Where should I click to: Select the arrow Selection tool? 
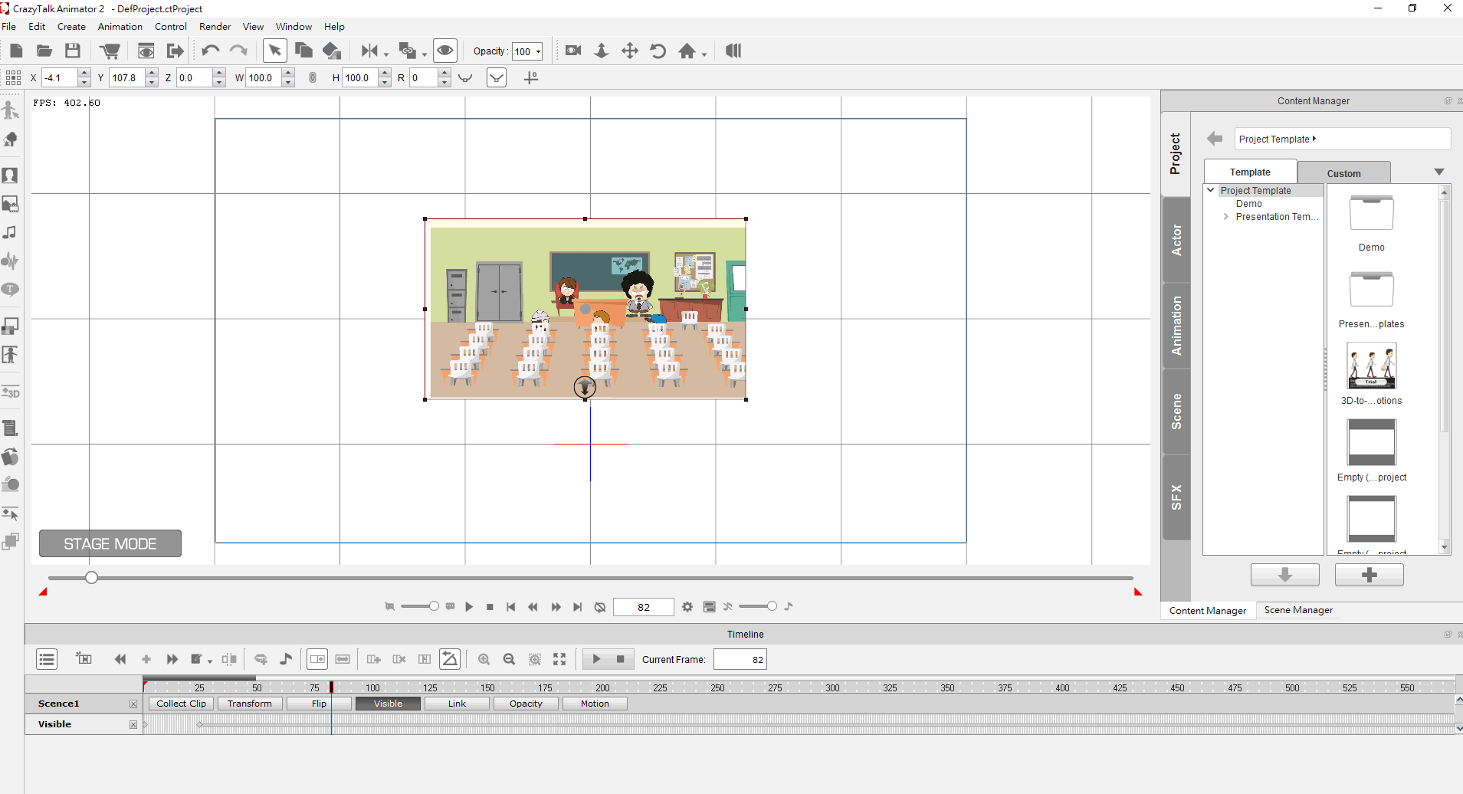point(274,51)
